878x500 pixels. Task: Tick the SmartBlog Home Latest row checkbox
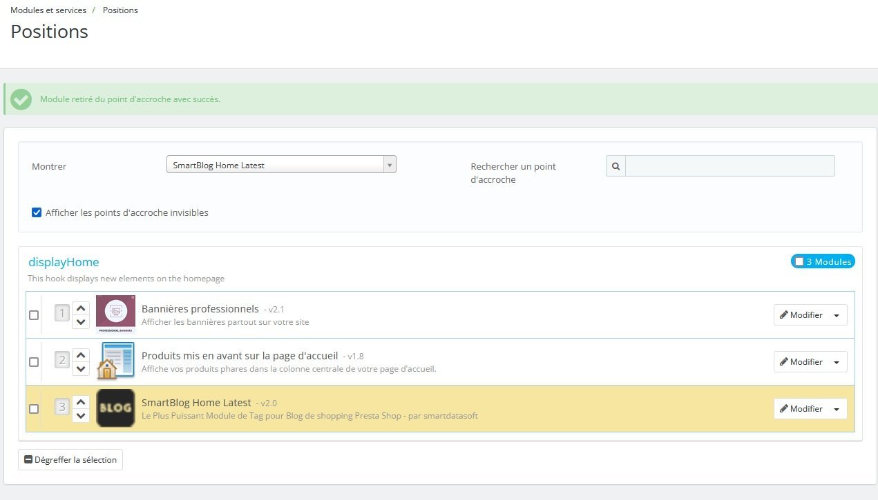click(x=34, y=409)
